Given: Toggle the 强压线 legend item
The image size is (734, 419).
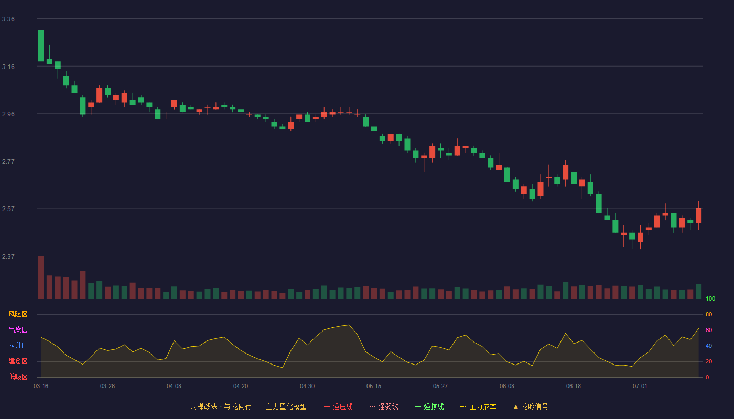Looking at the screenshot, I should point(338,406).
